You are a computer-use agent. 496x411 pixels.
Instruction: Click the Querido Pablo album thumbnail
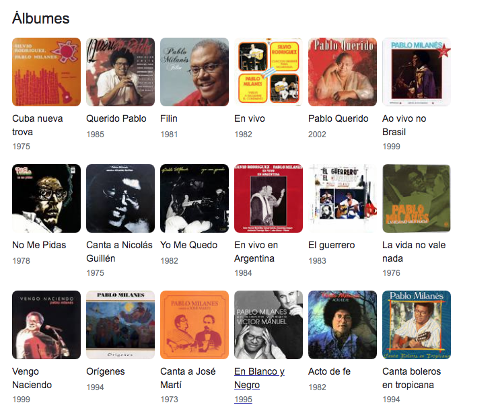click(120, 72)
